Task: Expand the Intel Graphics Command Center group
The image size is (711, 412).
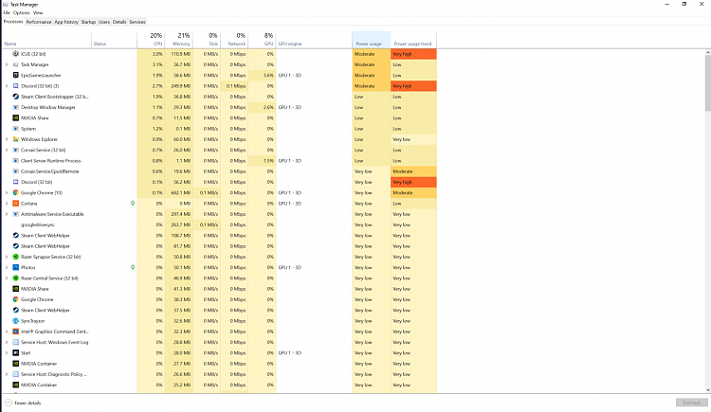Action: click(x=7, y=331)
